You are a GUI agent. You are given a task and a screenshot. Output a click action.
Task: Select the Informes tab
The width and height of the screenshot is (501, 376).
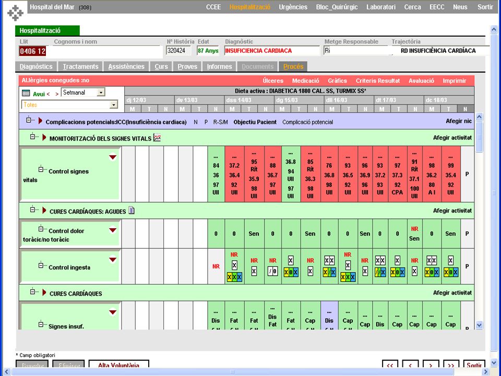[x=219, y=66]
